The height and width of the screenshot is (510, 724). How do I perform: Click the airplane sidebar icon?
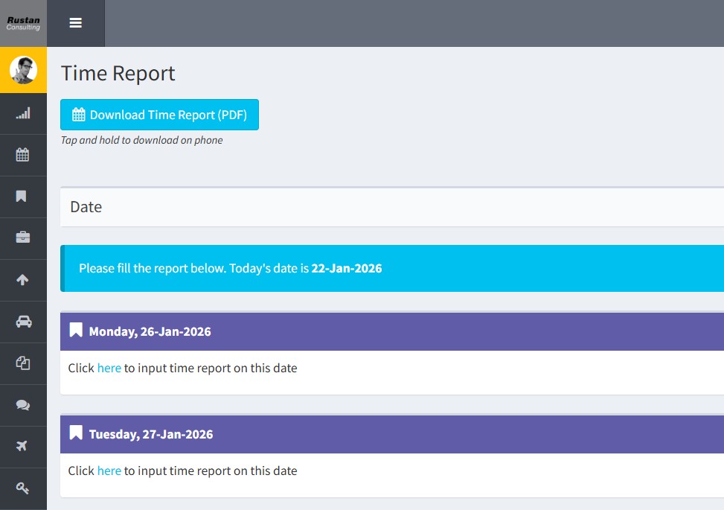(22, 447)
